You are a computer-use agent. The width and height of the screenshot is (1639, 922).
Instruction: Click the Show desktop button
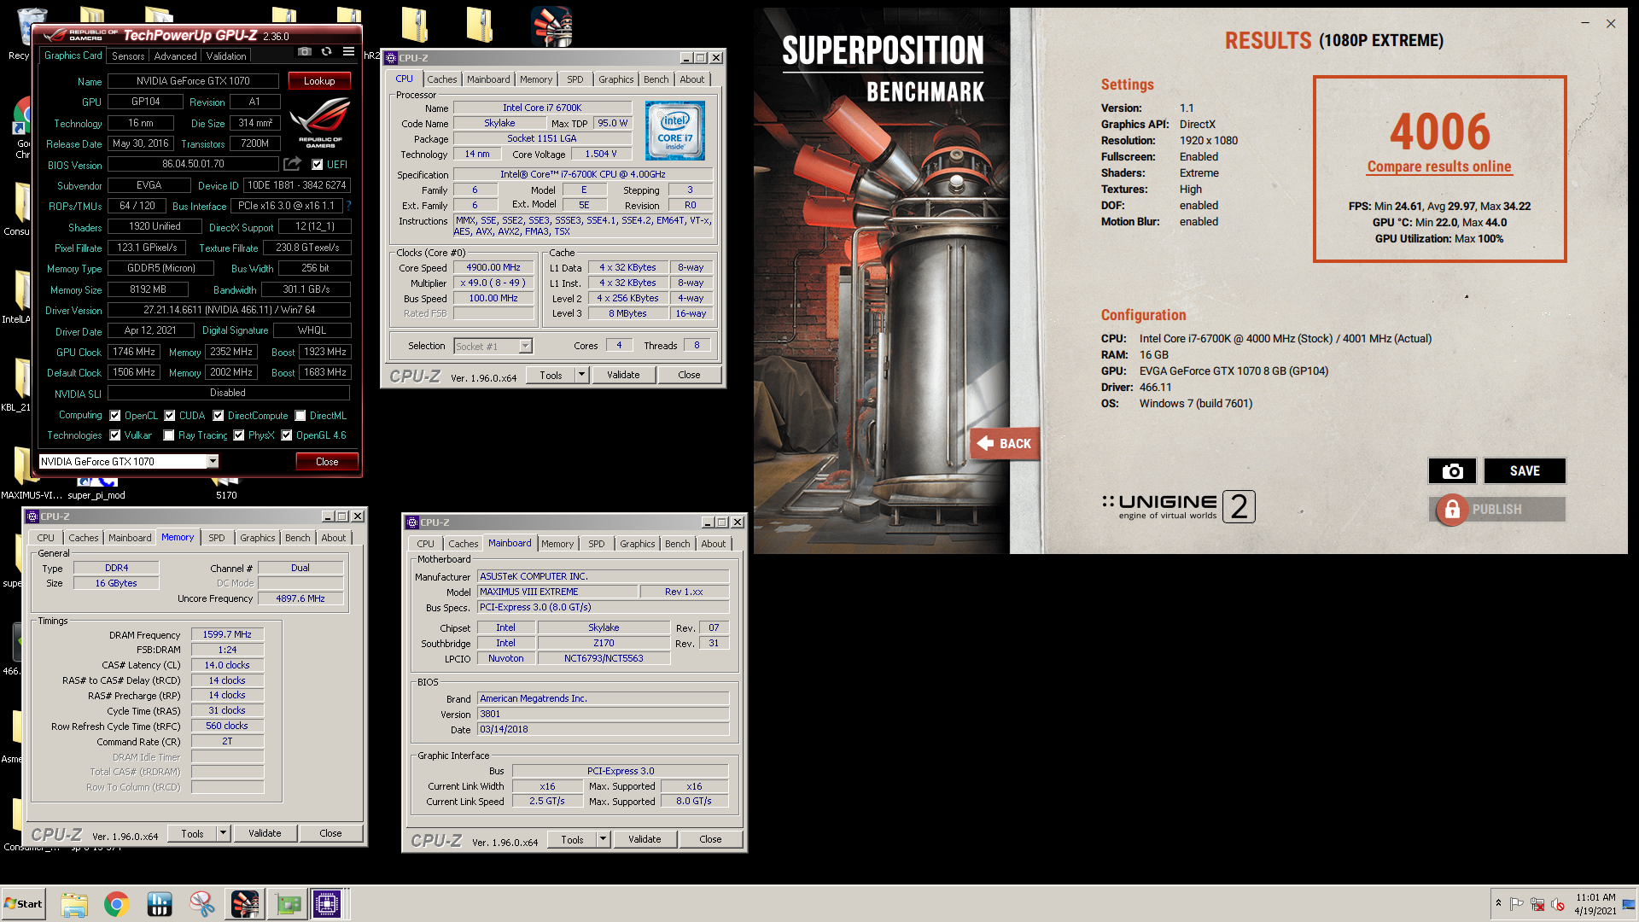coord(1630,904)
